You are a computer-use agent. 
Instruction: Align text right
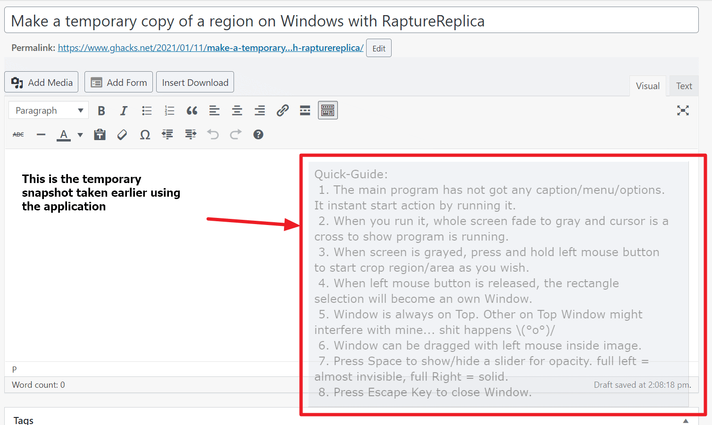pyautogui.click(x=260, y=111)
